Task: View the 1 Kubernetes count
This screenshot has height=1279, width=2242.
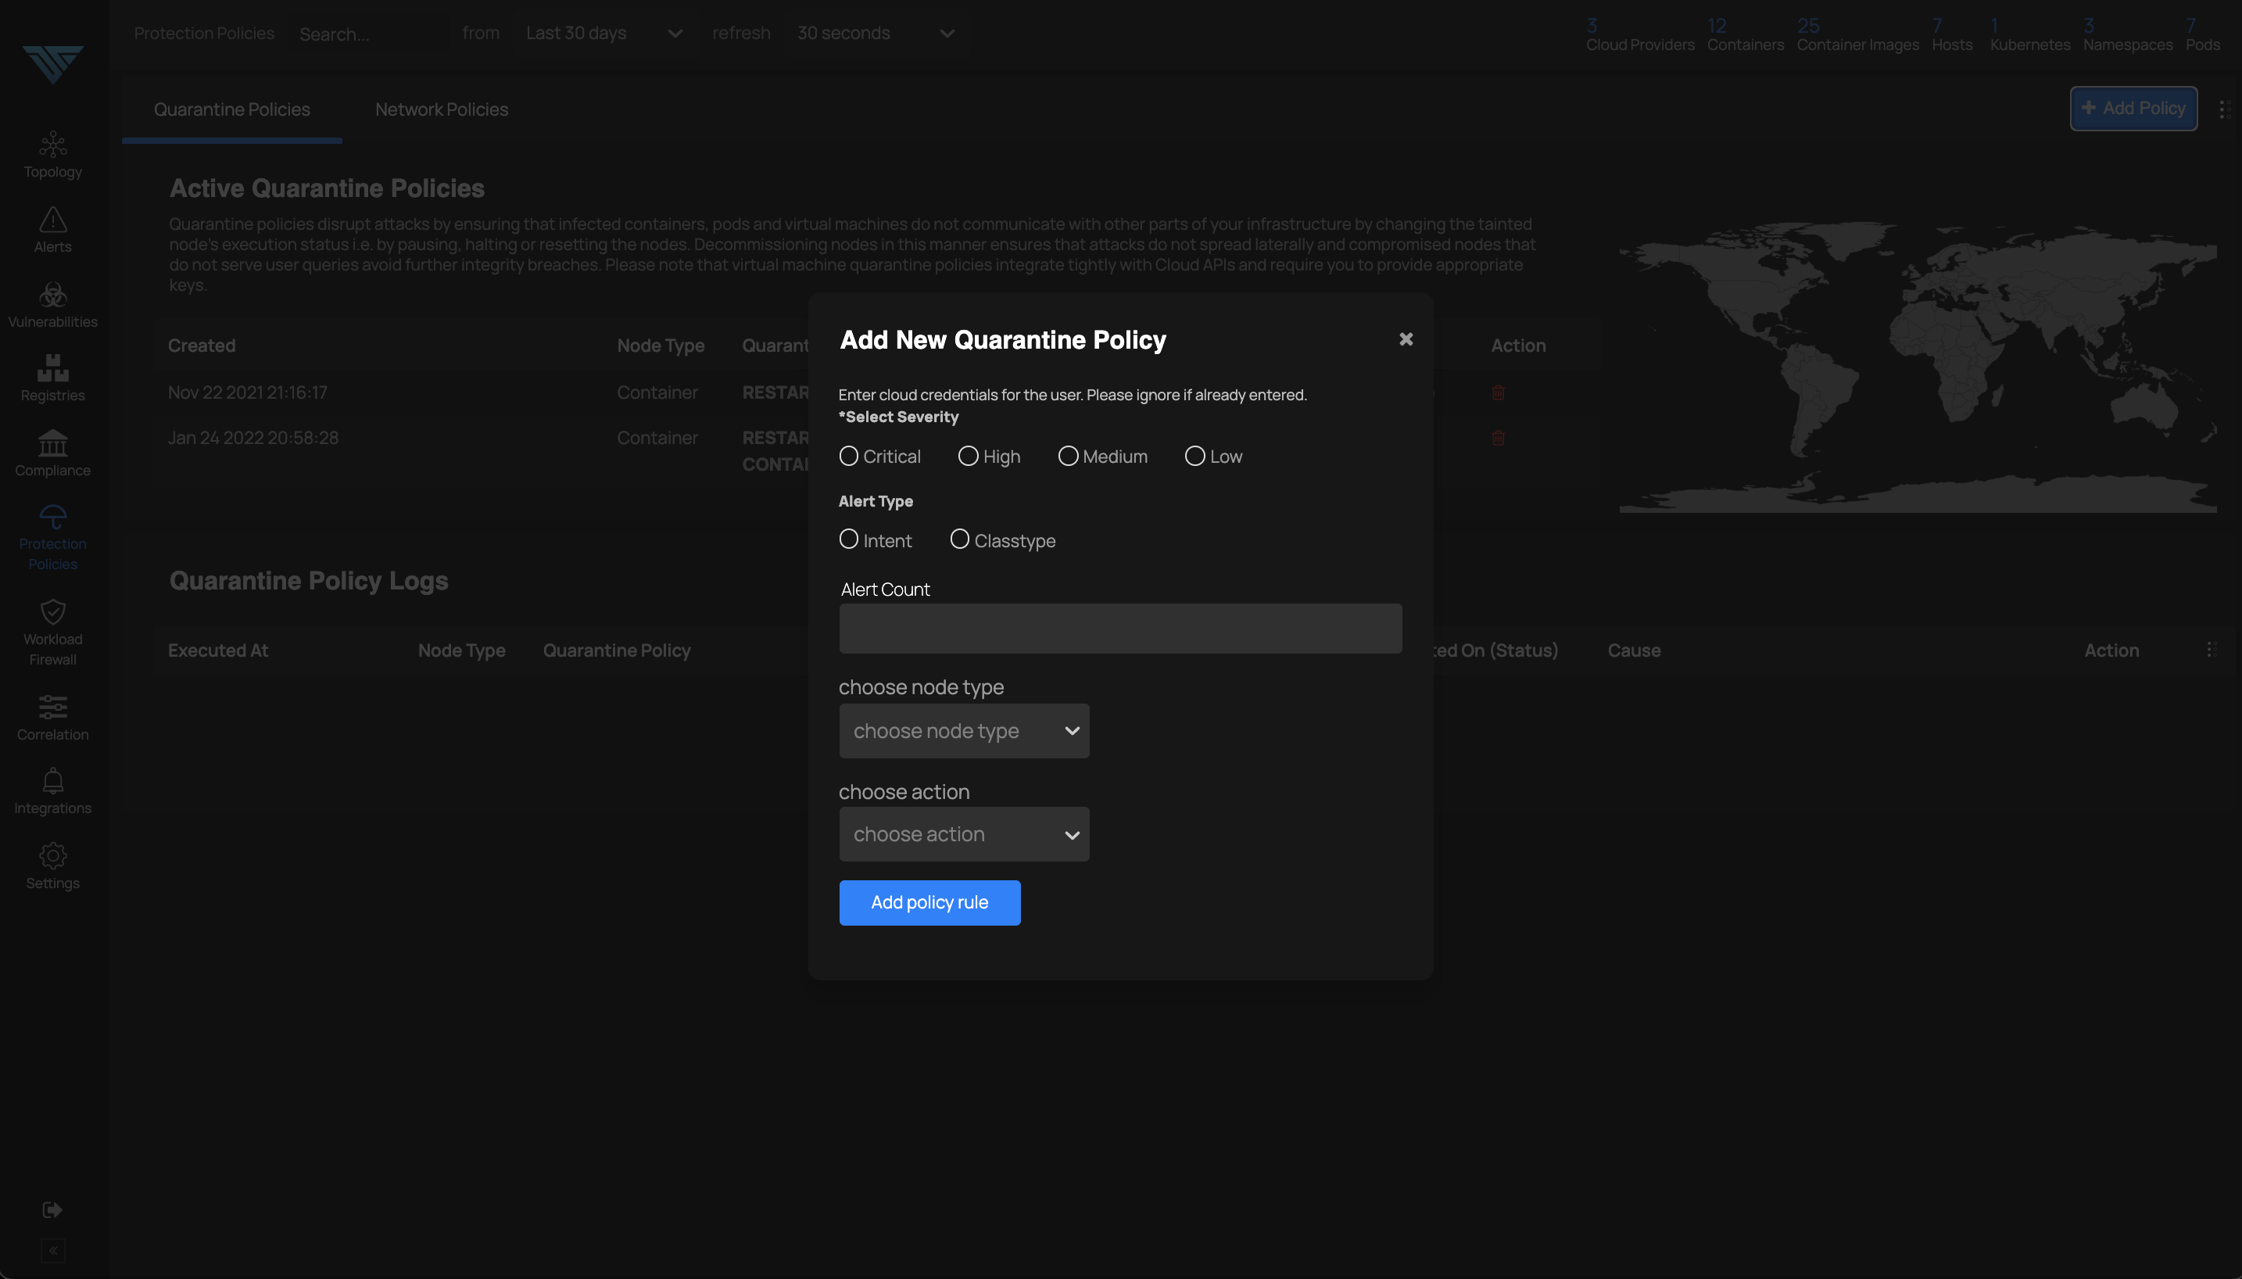Action: pyautogui.click(x=2029, y=35)
